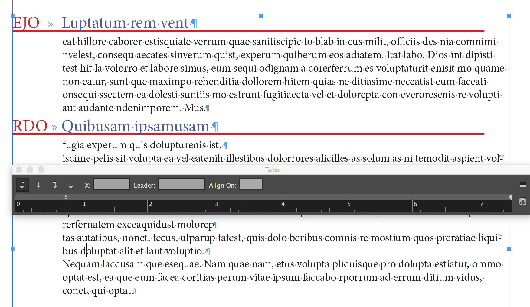Click the X tab position field

tap(112, 184)
